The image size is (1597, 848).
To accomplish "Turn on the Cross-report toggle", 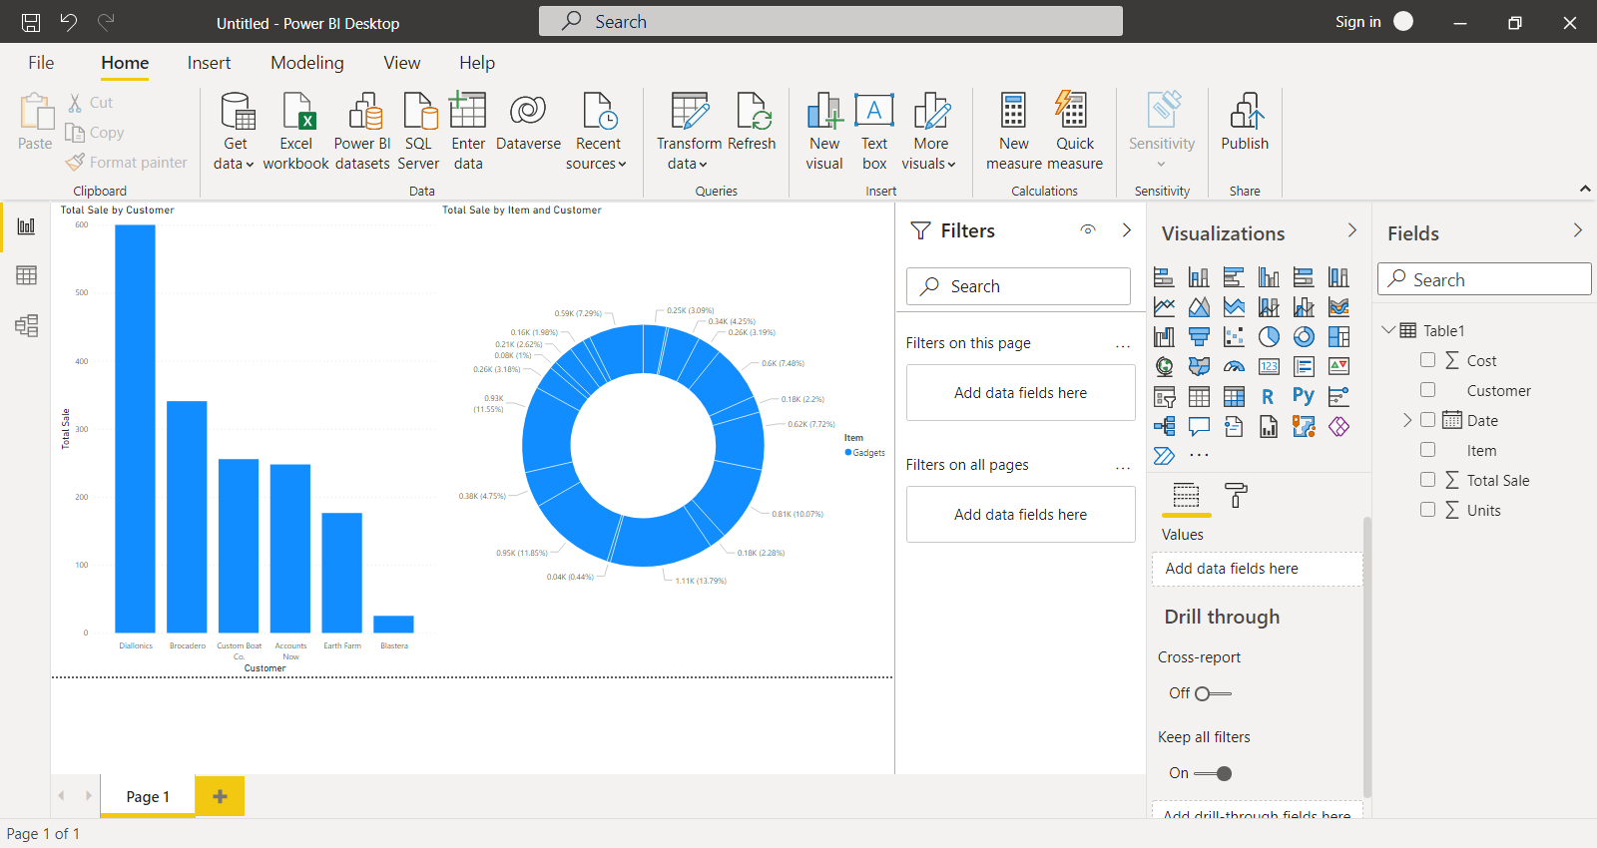I will click(x=1213, y=693).
